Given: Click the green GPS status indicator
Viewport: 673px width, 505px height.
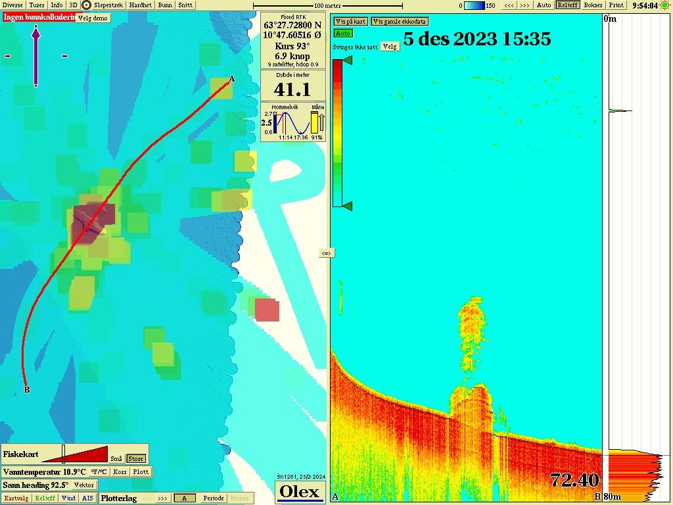Looking at the screenshot, I should (x=665, y=5).
